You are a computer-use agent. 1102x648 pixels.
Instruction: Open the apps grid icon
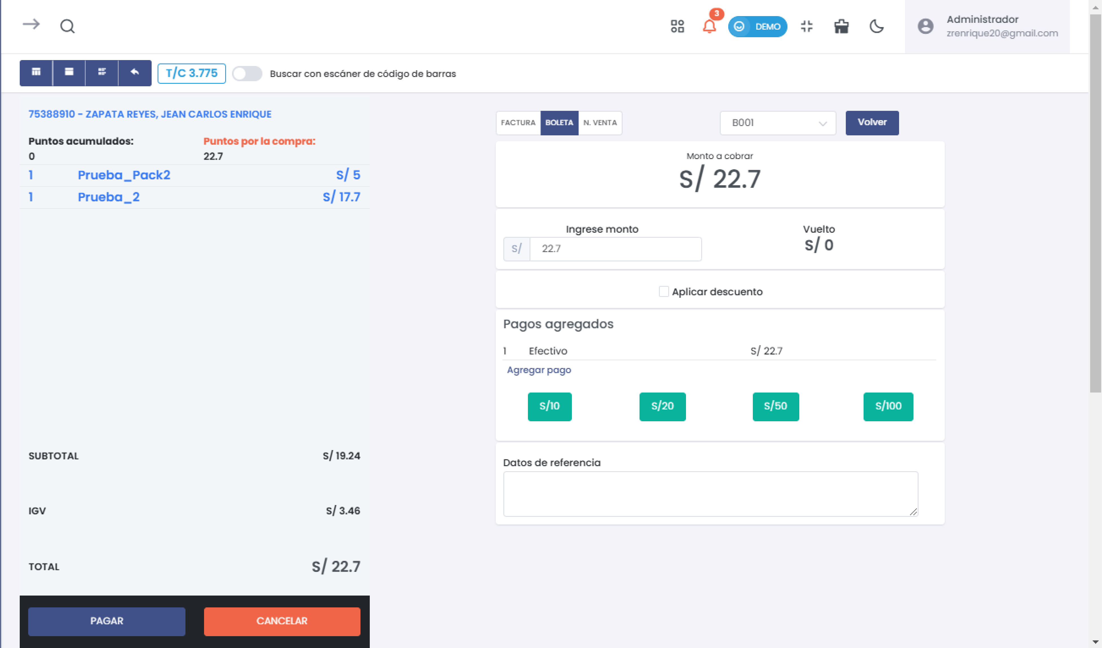(x=677, y=26)
